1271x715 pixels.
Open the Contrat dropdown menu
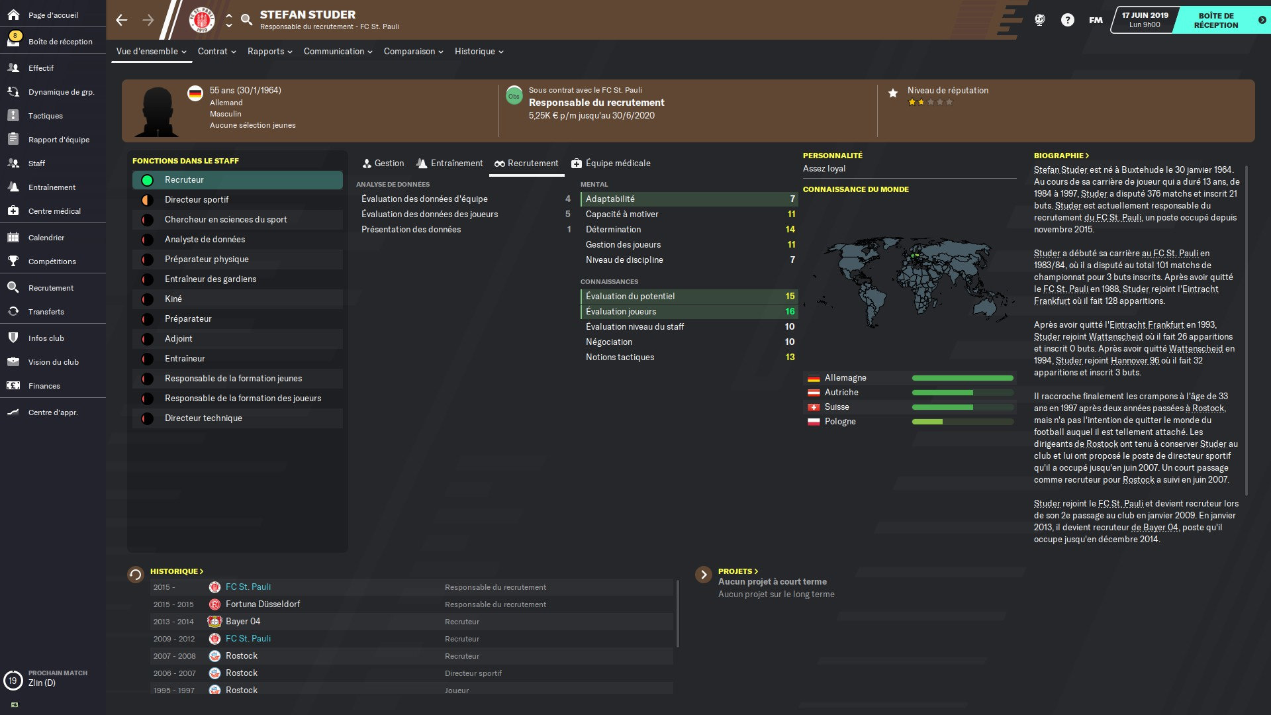pyautogui.click(x=216, y=52)
